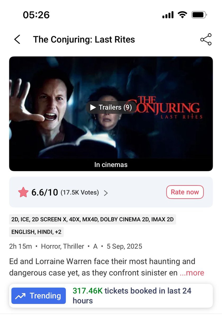Viewport: 222px width, 318px height.
Task: Tap the cellular signal bars icon
Action: (168, 15)
